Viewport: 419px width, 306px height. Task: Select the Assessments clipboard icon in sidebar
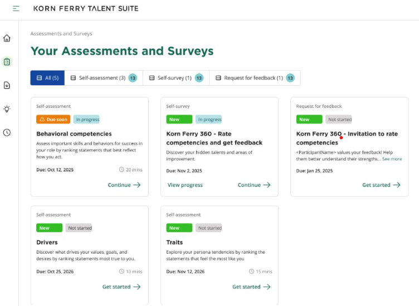7,62
